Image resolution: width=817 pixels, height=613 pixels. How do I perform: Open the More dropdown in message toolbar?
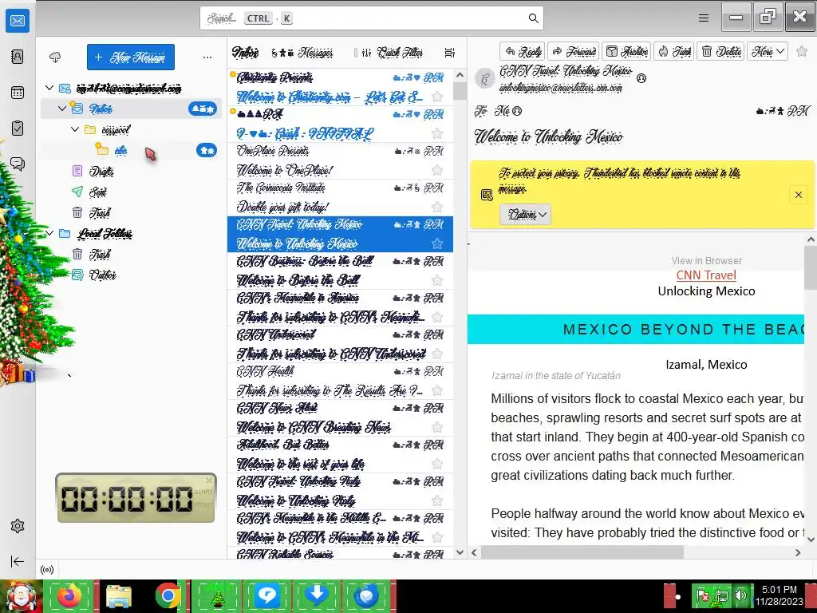(x=767, y=51)
